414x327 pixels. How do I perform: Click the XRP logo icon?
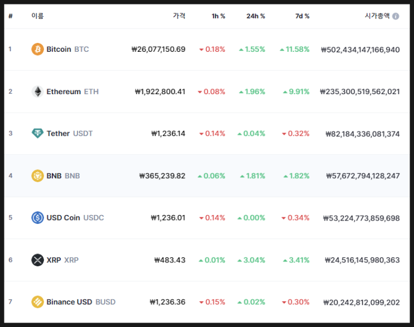coord(37,260)
